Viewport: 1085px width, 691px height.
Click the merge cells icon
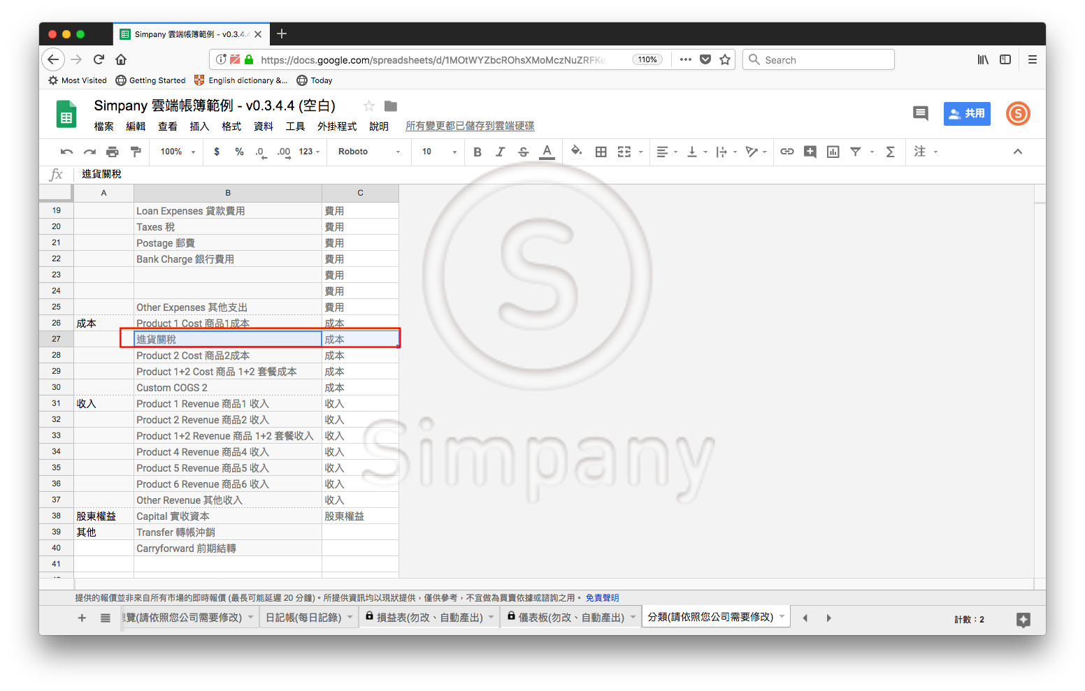pos(624,152)
